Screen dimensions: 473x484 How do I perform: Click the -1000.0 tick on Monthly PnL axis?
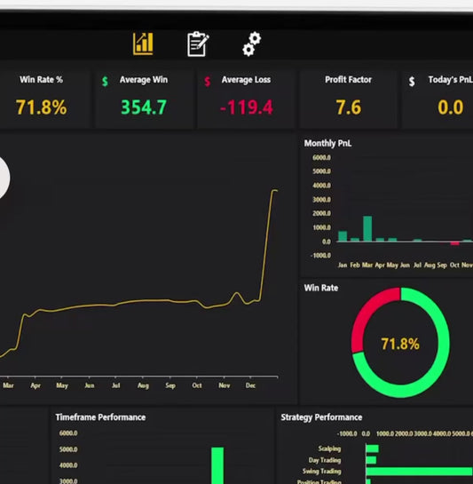[x=320, y=255]
